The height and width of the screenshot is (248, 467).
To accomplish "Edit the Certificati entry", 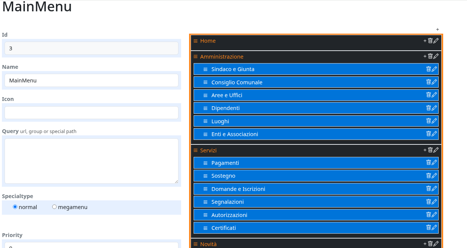I will click(x=434, y=227).
